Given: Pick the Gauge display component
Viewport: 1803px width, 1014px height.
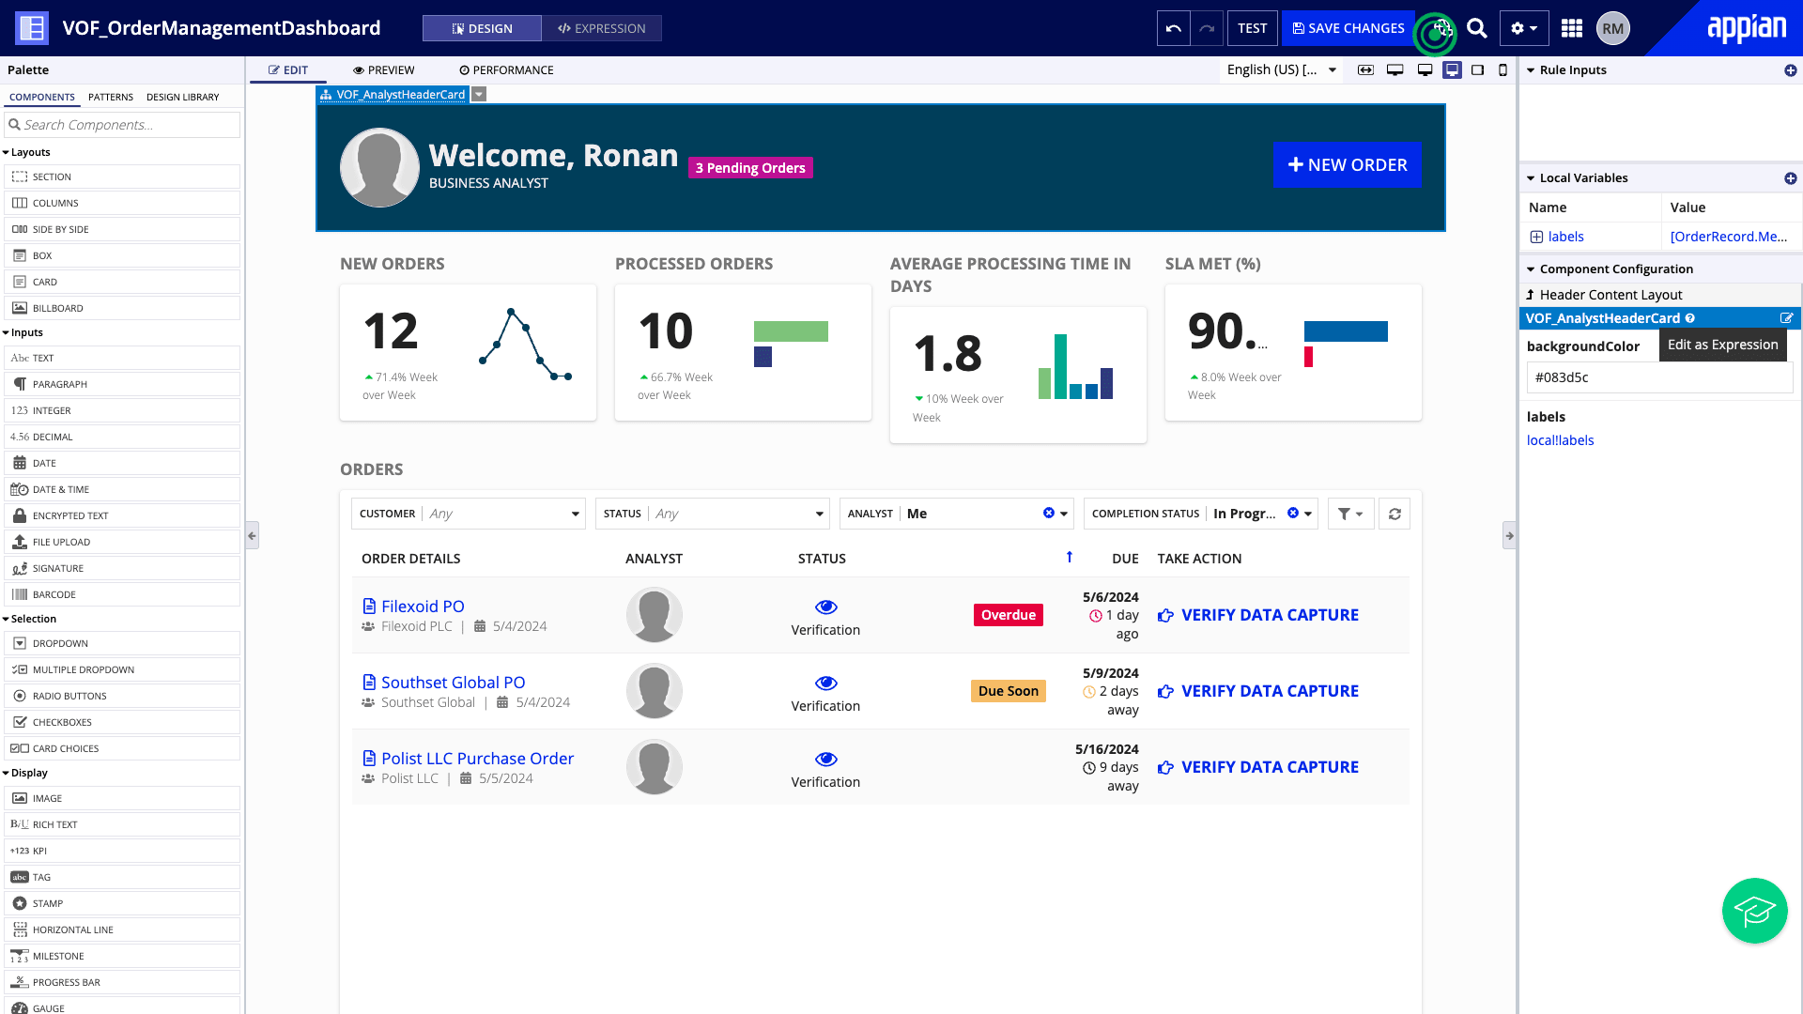Looking at the screenshot, I should 122,1007.
